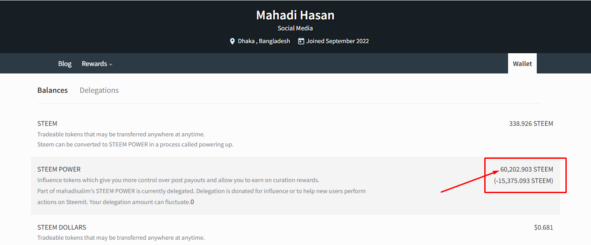Click the Mahadi Hasan profile name
Viewport: 591px width, 245px height.
point(295,15)
